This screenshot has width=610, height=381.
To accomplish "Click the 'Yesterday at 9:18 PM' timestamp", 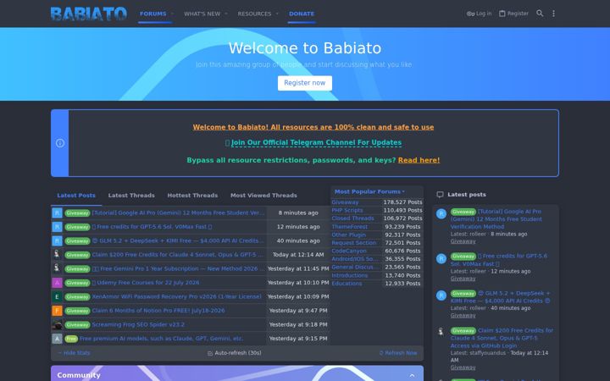I will (298, 324).
